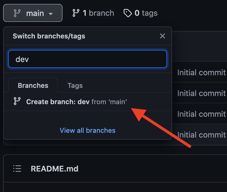Select the Branches tab
This screenshot has height=192, width=227.
click(x=33, y=85)
